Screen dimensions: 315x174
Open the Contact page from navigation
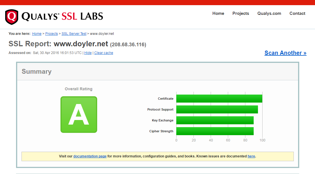tap(297, 13)
